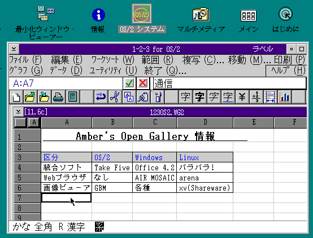Click the AIR MOSAIC cell
The height and width of the screenshot is (238, 313).
155,178
